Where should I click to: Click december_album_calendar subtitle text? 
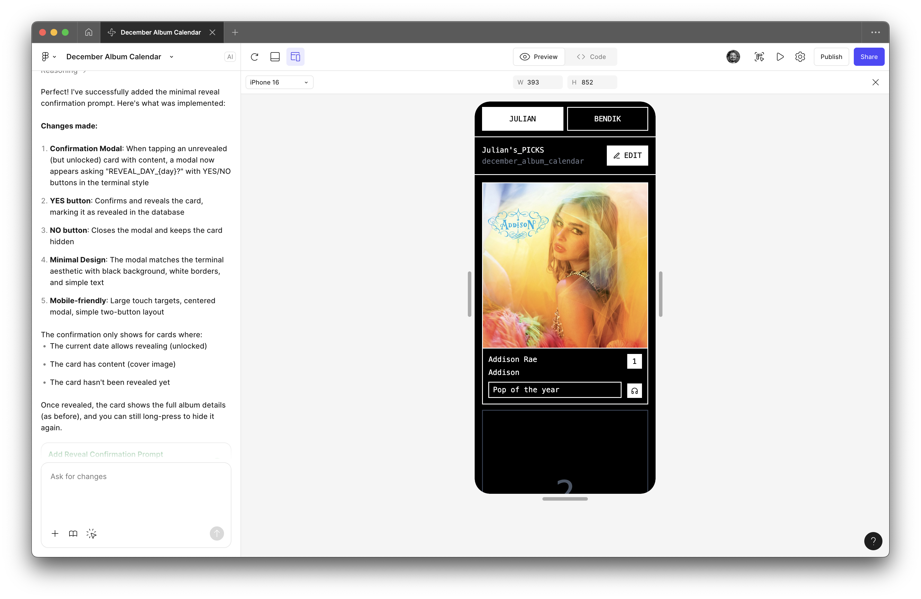(x=533, y=161)
